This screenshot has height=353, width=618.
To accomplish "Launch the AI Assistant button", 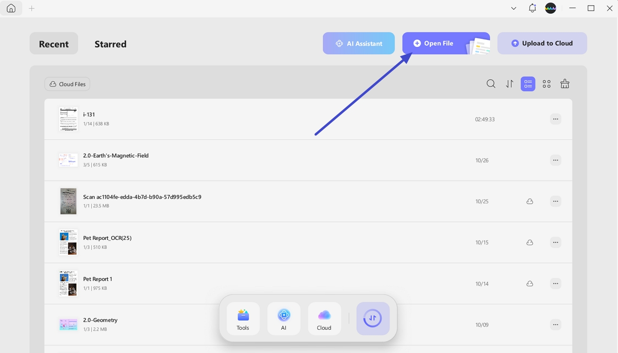I will point(359,43).
